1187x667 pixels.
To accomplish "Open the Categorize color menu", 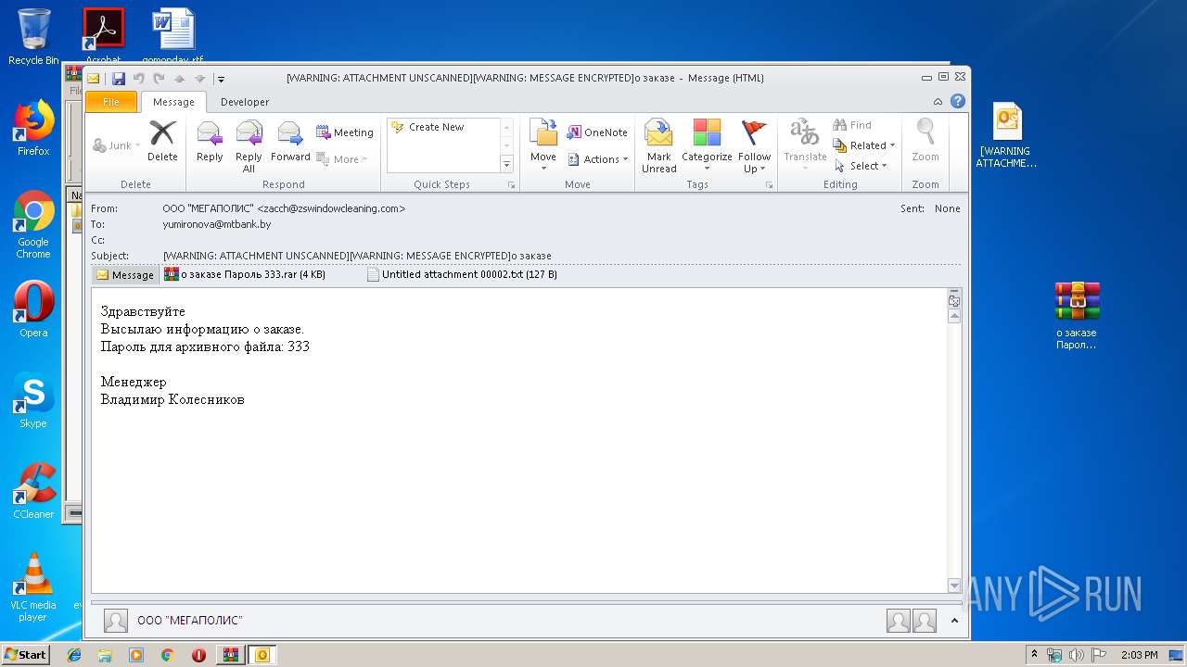I will (x=707, y=146).
